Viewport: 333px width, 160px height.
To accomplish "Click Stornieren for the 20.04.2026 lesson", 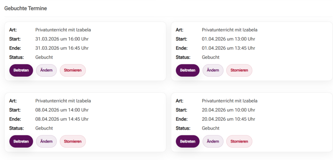I will tap(239, 142).
